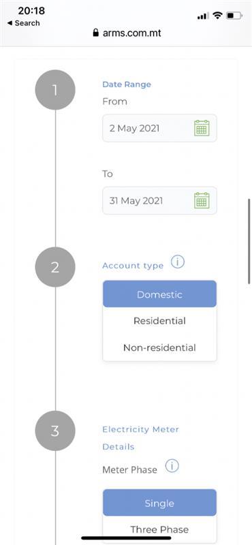Go back to Search app
The image size is (252, 545).
24,23
